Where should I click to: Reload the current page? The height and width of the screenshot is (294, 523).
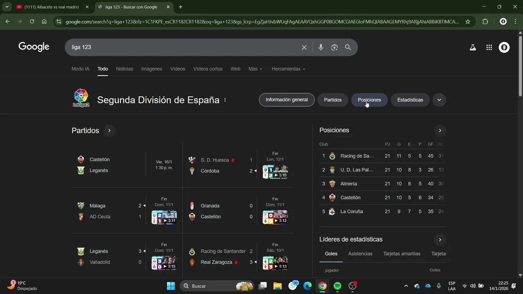pos(32,22)
